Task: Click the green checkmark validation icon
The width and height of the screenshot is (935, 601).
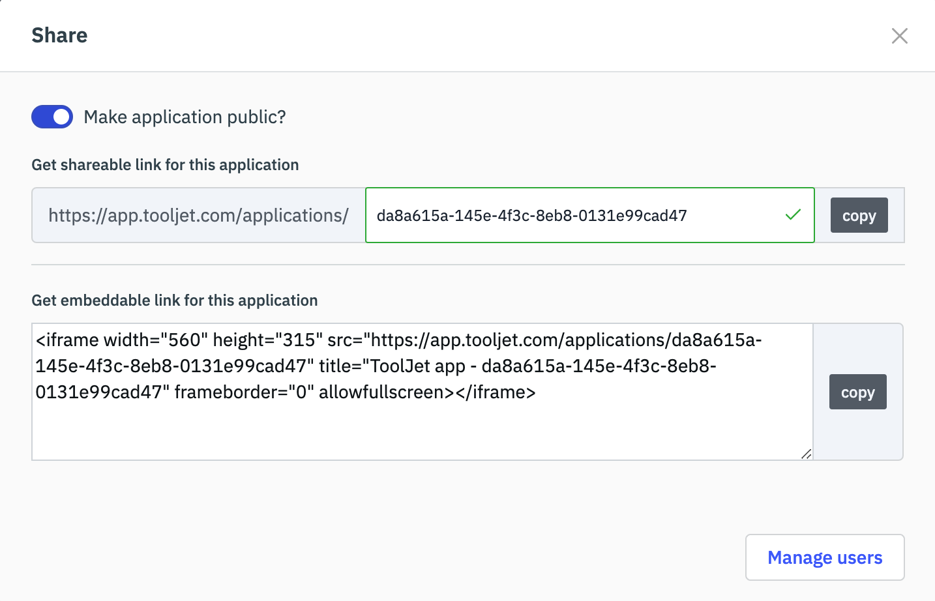Action: tap(793, 214)
